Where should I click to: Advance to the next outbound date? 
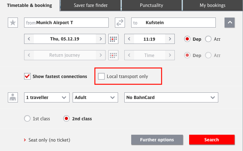(x=101, y=39)
